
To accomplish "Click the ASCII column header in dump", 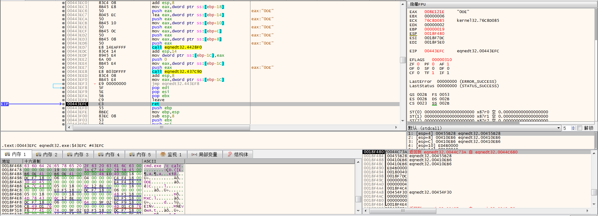I will point(164,161).
